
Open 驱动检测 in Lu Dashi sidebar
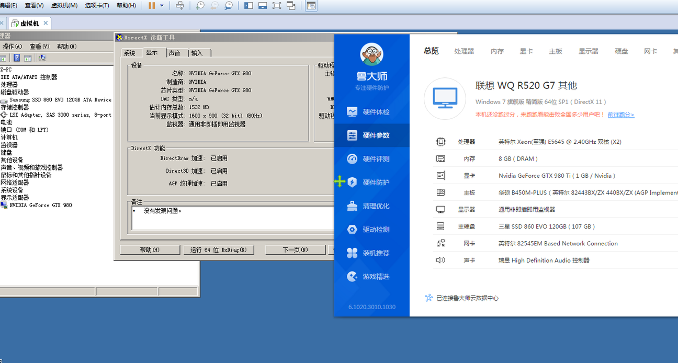point(372,230)
